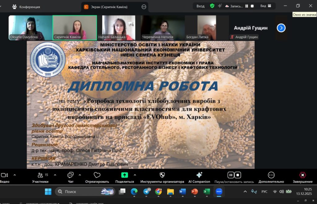This screenshot has height=204, width=317.
Task: Show next participants with blue arrow
Action: [x=281, y=28]
